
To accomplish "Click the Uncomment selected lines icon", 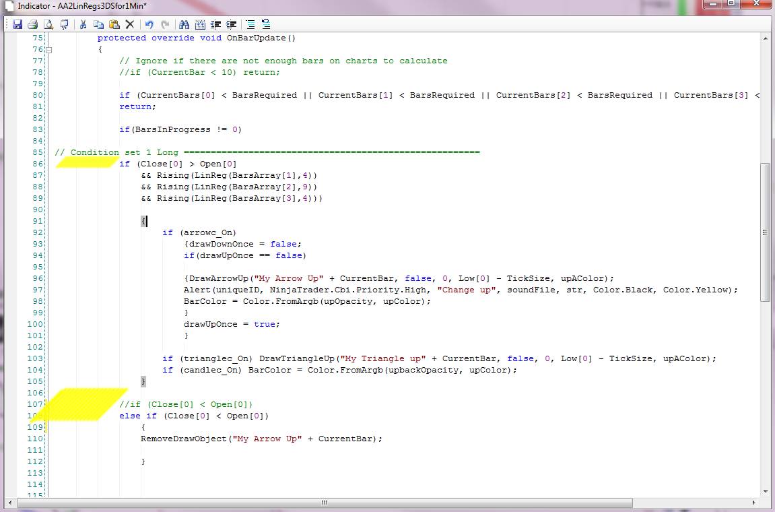I will (x=266, y=24).
